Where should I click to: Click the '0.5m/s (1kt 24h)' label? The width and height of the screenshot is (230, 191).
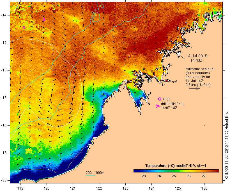pos(198,85)
